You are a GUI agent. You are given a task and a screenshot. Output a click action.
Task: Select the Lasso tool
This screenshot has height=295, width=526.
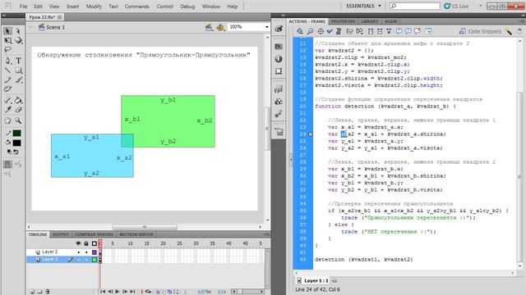point(7,49)
